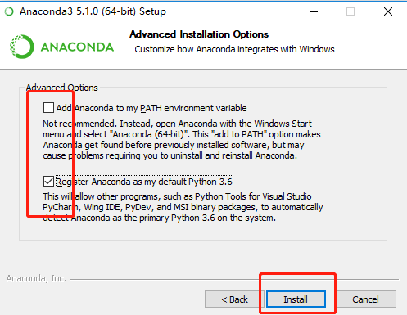Screen dimensions: 407x315
Task: Click the Anaconda icon in the title bar
Action: [9, 11]
